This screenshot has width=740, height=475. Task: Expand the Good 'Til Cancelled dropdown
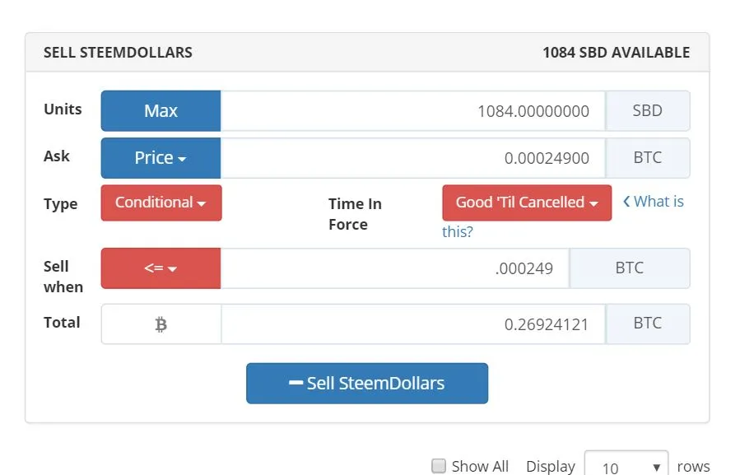[527, 203]
